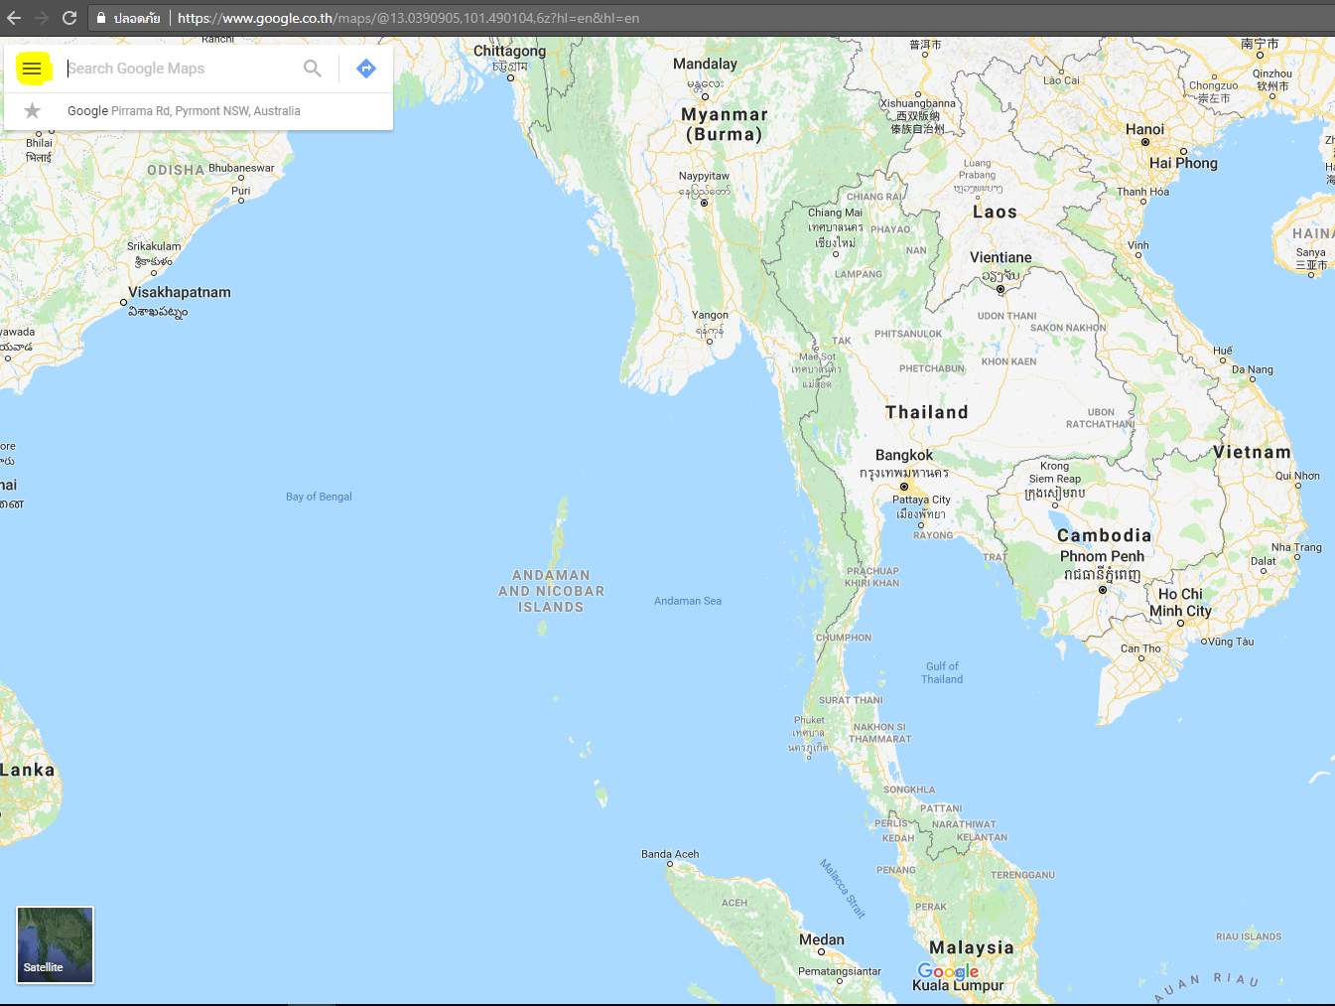The image size is (1335, 1006).
Task: Click the Malaysia country label
Action: (972, 947)
